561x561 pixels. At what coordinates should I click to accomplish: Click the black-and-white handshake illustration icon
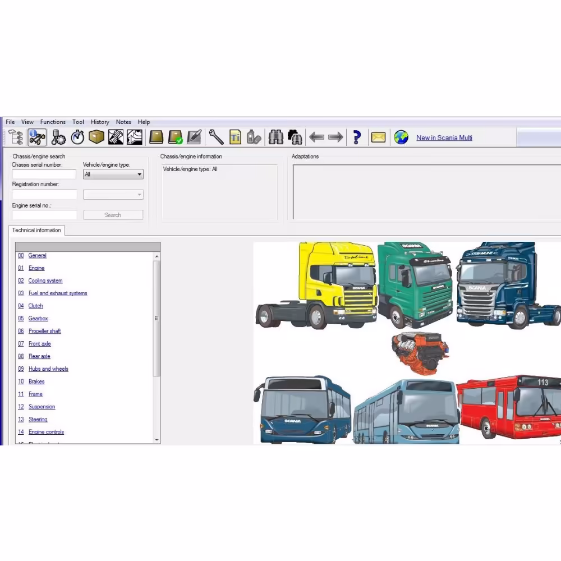(x=116, y=137)
